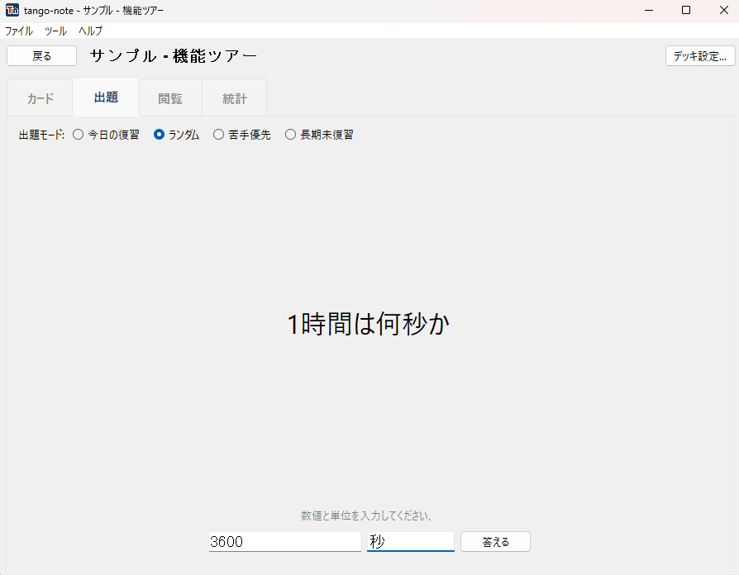Click the unit field containing 秒
Screen dimensions: 739x575
411,542
